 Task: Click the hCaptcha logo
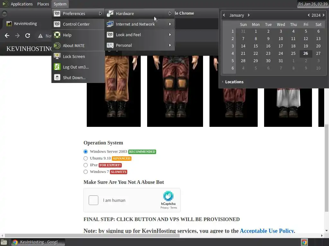[x=168, y=196]
